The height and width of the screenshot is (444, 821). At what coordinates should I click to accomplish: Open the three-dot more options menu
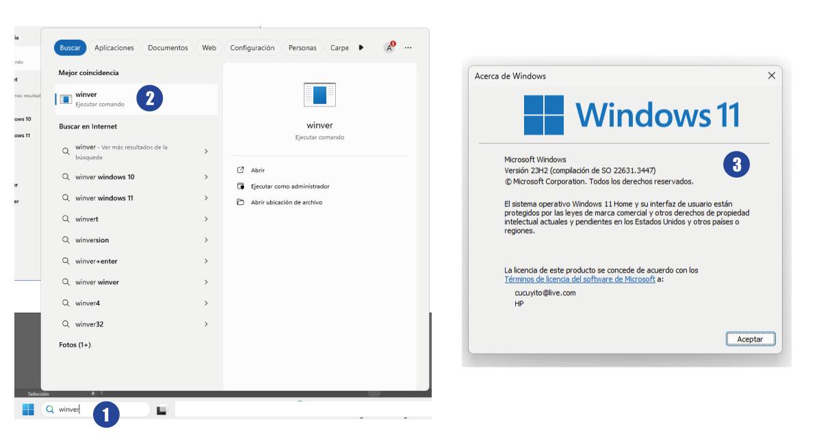pos(408,48)
